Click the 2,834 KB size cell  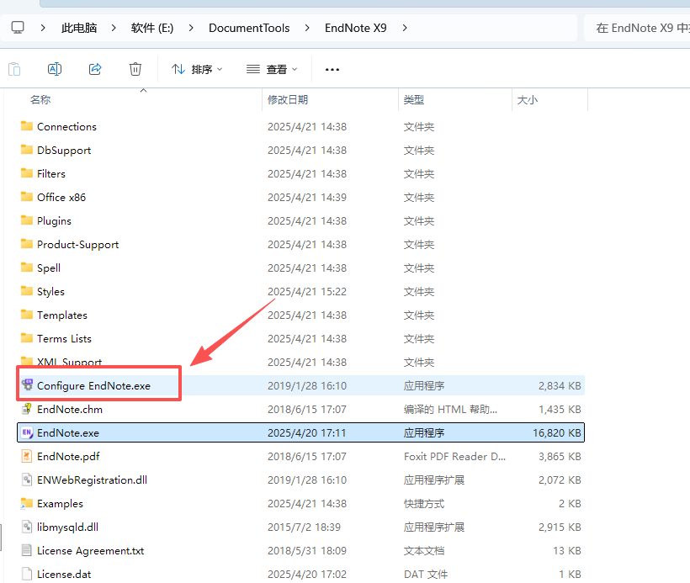pos(560,386)
